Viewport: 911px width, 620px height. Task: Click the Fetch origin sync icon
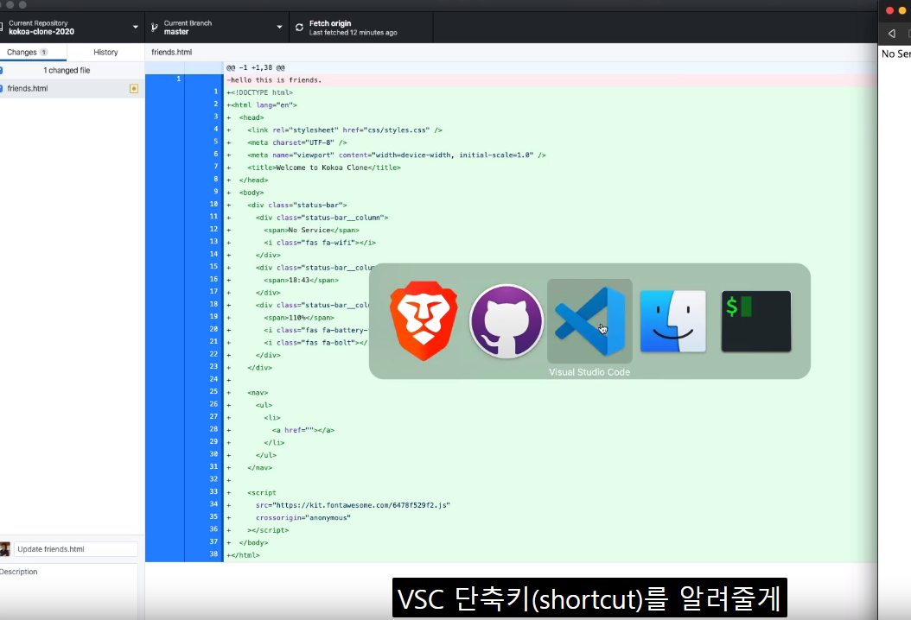pyautogui.click(x=299, y=28)
